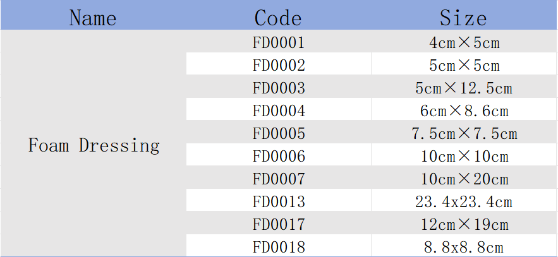The width and height of the screenshot is (558, 257).
Task: Click the 7.5cm×7.5cm size cell
Action: click(464, 132)
